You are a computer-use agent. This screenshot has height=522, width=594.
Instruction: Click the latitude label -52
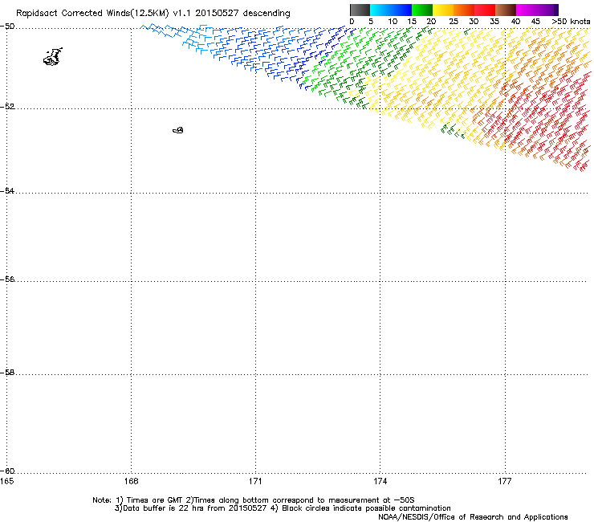7,107
